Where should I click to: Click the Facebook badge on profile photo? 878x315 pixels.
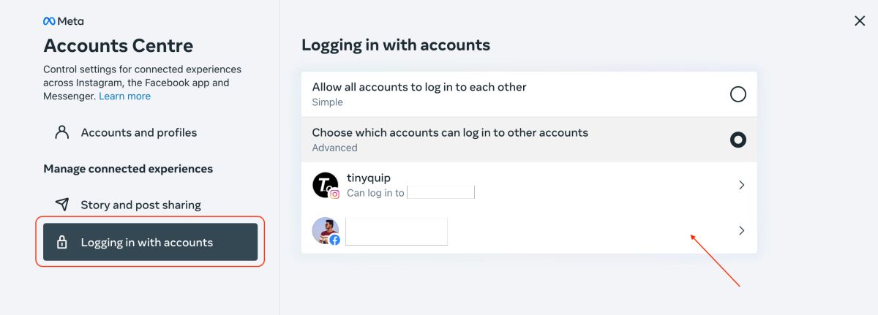click(334, 240)
